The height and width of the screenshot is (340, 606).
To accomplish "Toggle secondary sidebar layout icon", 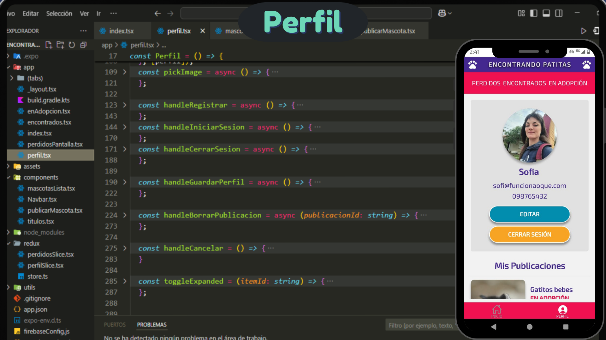I will pyautogui.click(x=559, y=13).
